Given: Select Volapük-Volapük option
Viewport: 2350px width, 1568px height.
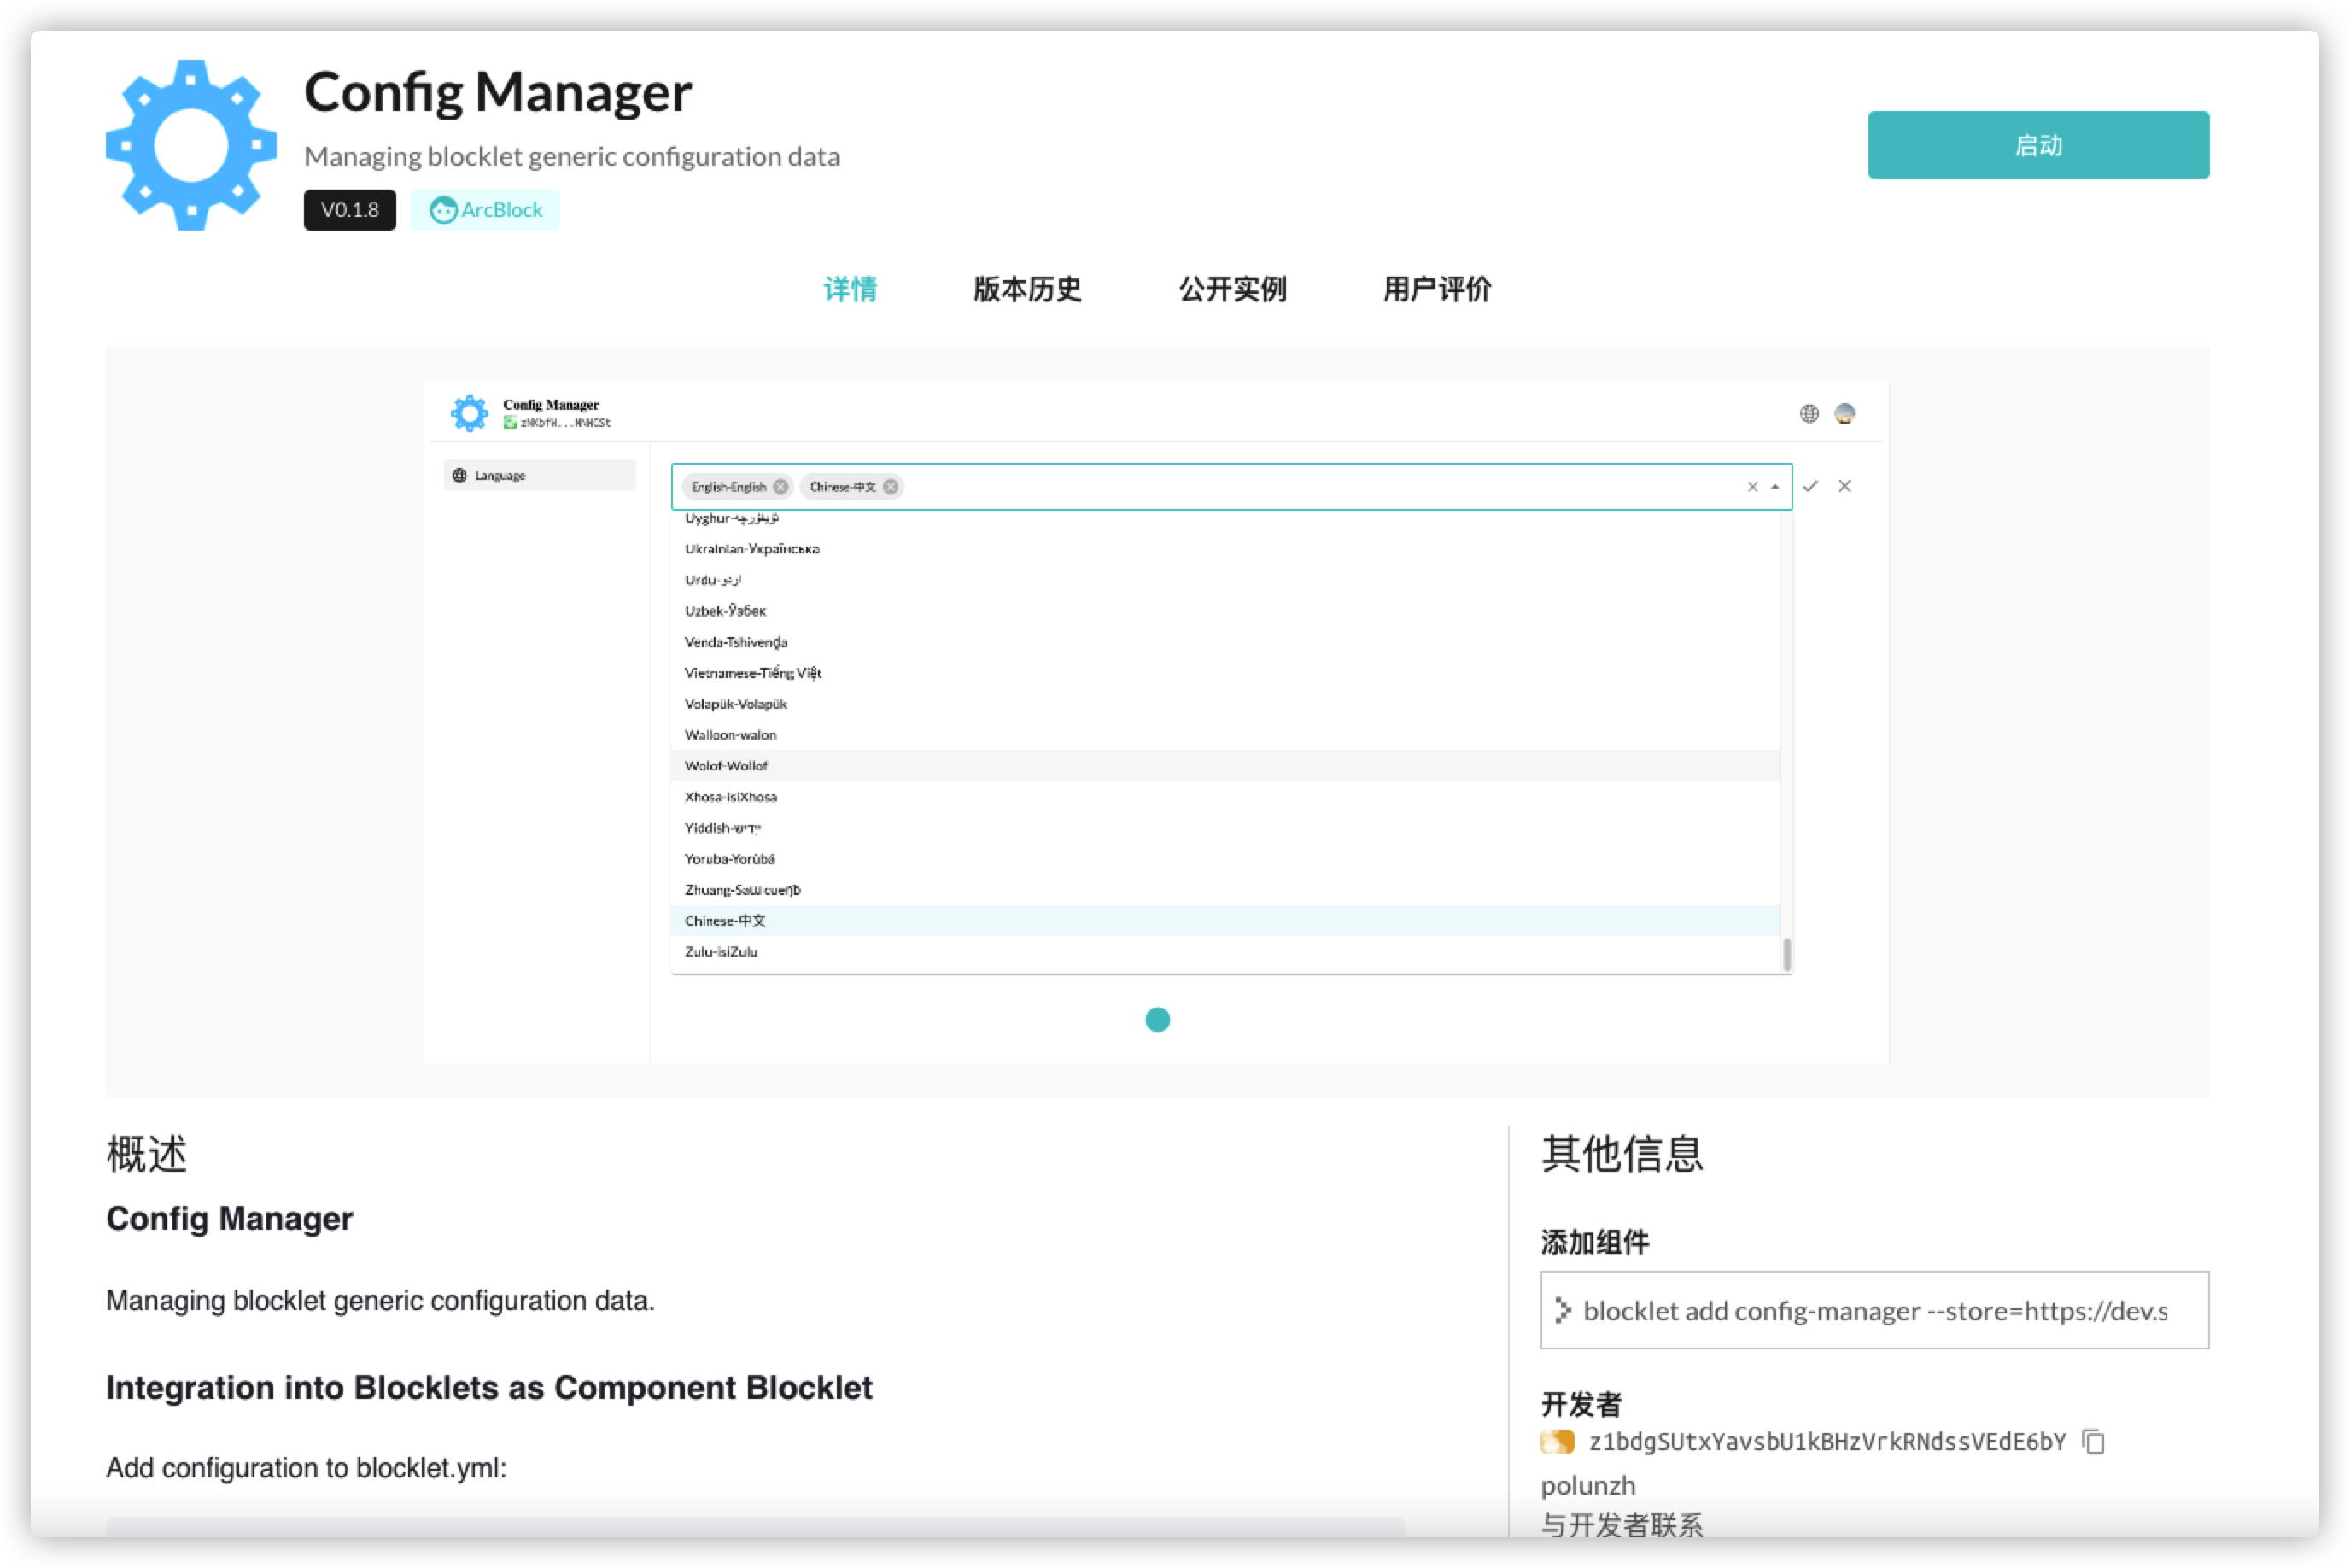Looking at the screenshot, I should coord(1225,704).
